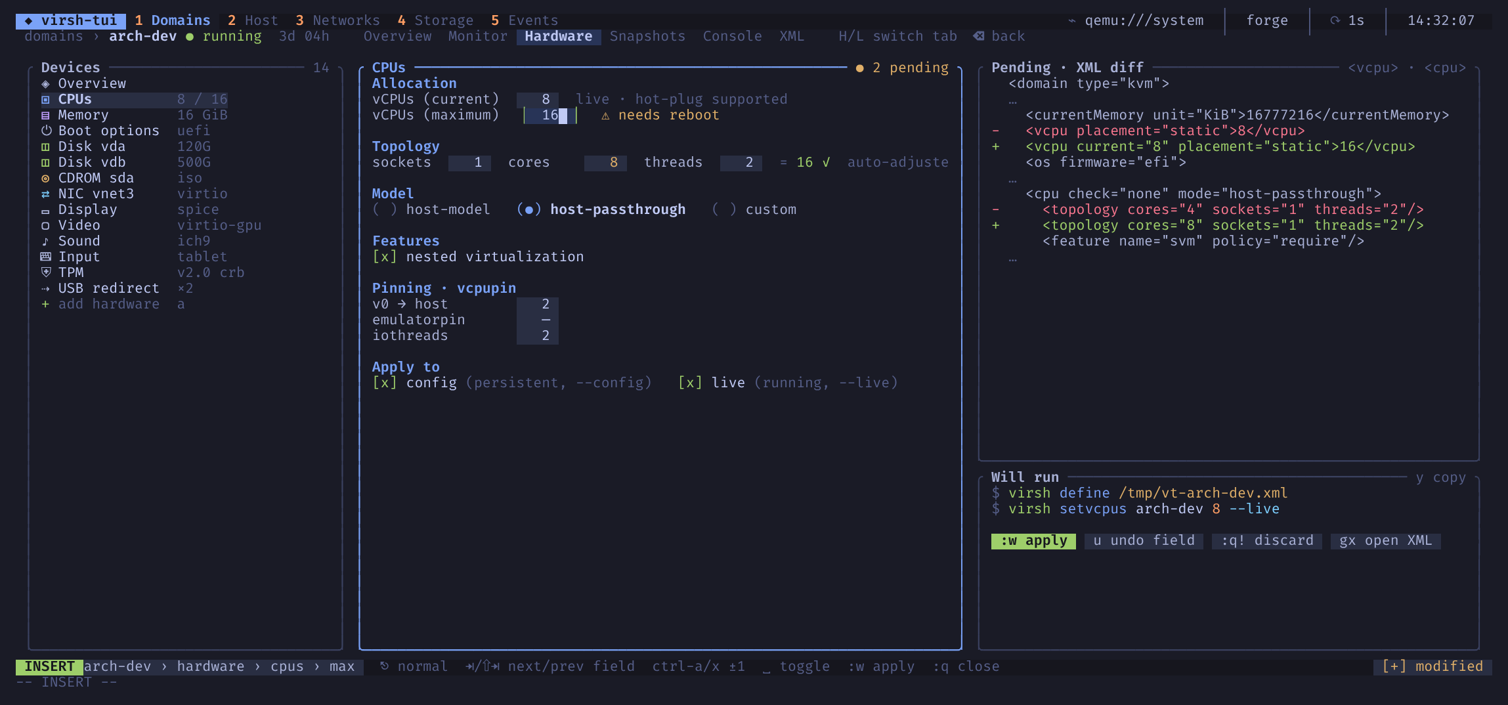
Task: Click the Video device icon
Action: point(45,226)
